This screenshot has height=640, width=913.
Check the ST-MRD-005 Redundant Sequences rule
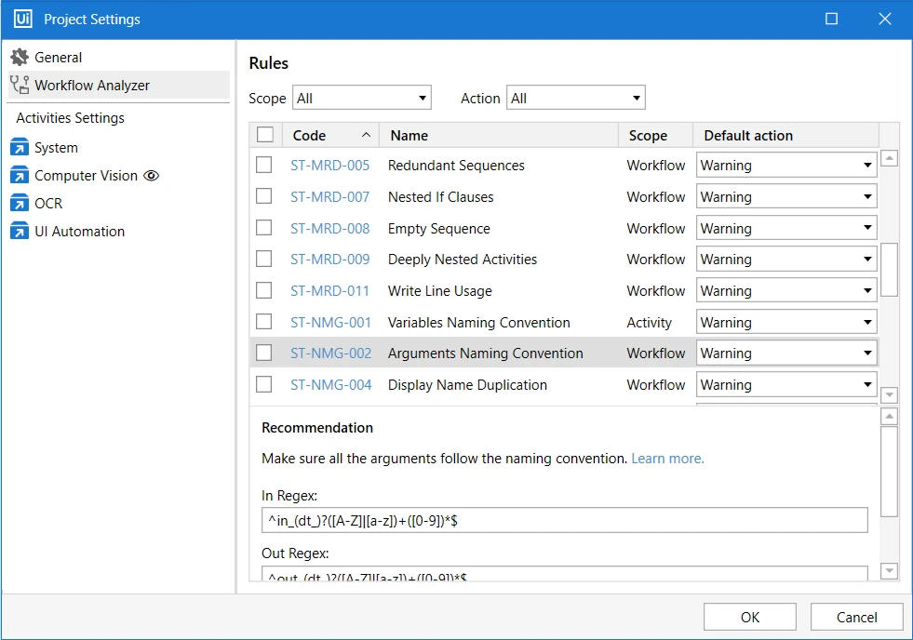pos(263,166)
